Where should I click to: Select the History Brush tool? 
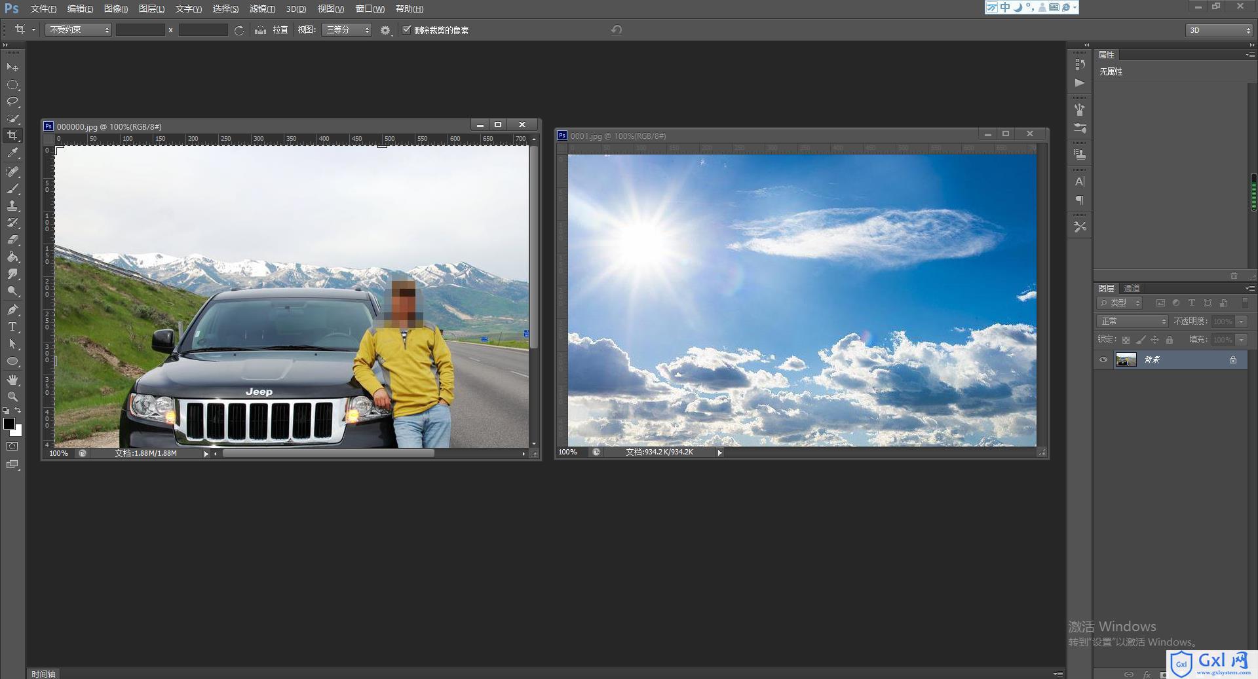(x=12, y=223)
